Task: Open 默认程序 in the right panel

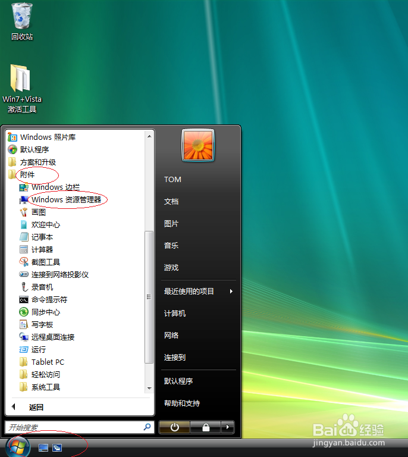Action: coord(178,381)
